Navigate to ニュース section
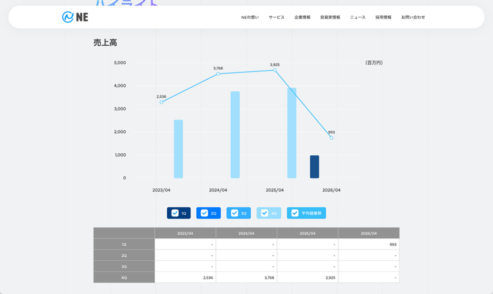 358,17
